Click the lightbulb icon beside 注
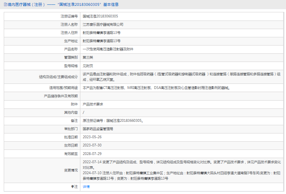286x194 pixels. (72, 186)
